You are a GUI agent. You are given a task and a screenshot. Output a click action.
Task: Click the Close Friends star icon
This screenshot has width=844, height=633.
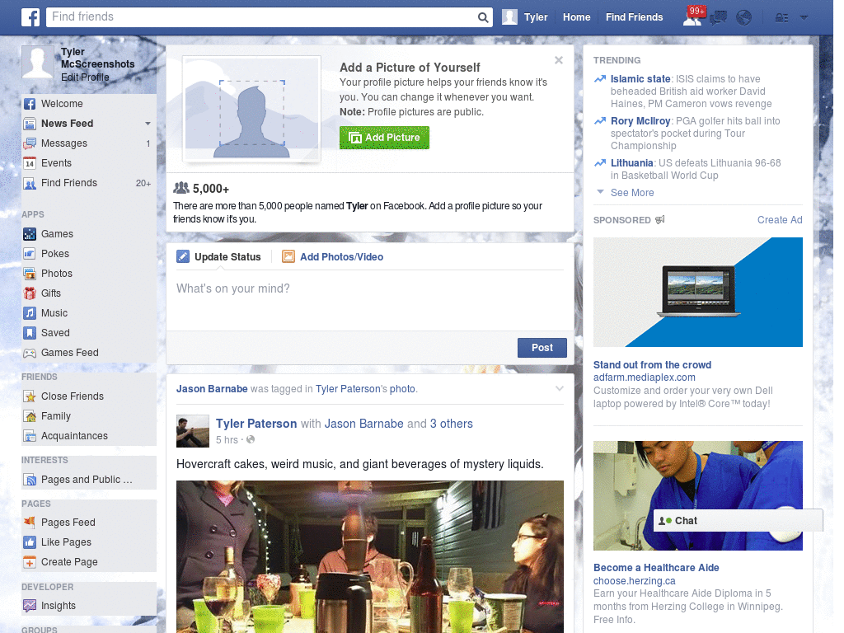click(x=30, y=396)
